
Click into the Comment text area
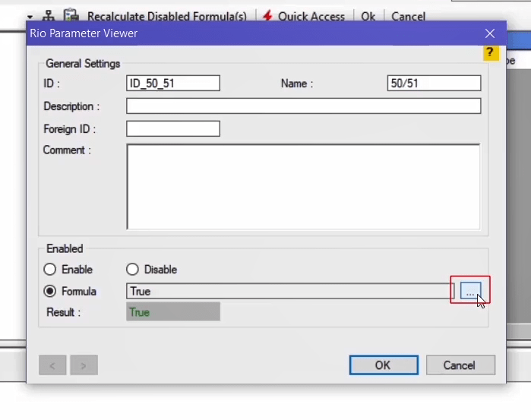click(x=303, y=186)
